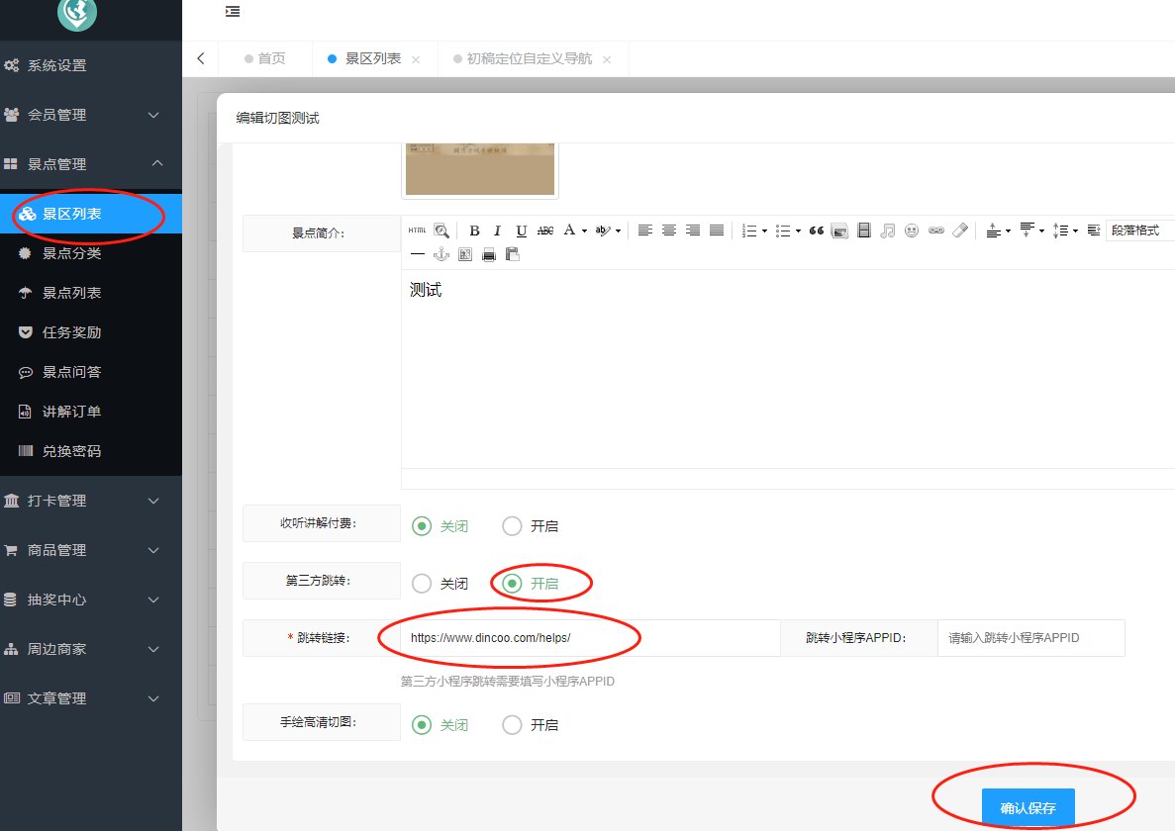Click the italic formatting icon
1175x831 pixels.
tap(498, 231)
